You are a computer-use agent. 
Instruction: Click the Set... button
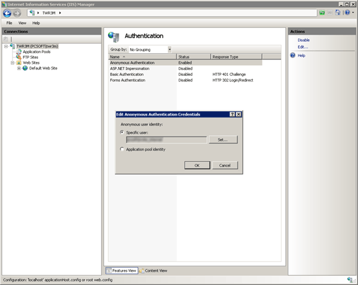click(x=223, y=140)
